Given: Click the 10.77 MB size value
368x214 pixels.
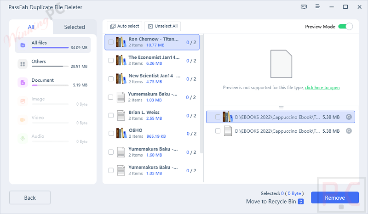Looking at the screenshot, I should pos(155,45).
